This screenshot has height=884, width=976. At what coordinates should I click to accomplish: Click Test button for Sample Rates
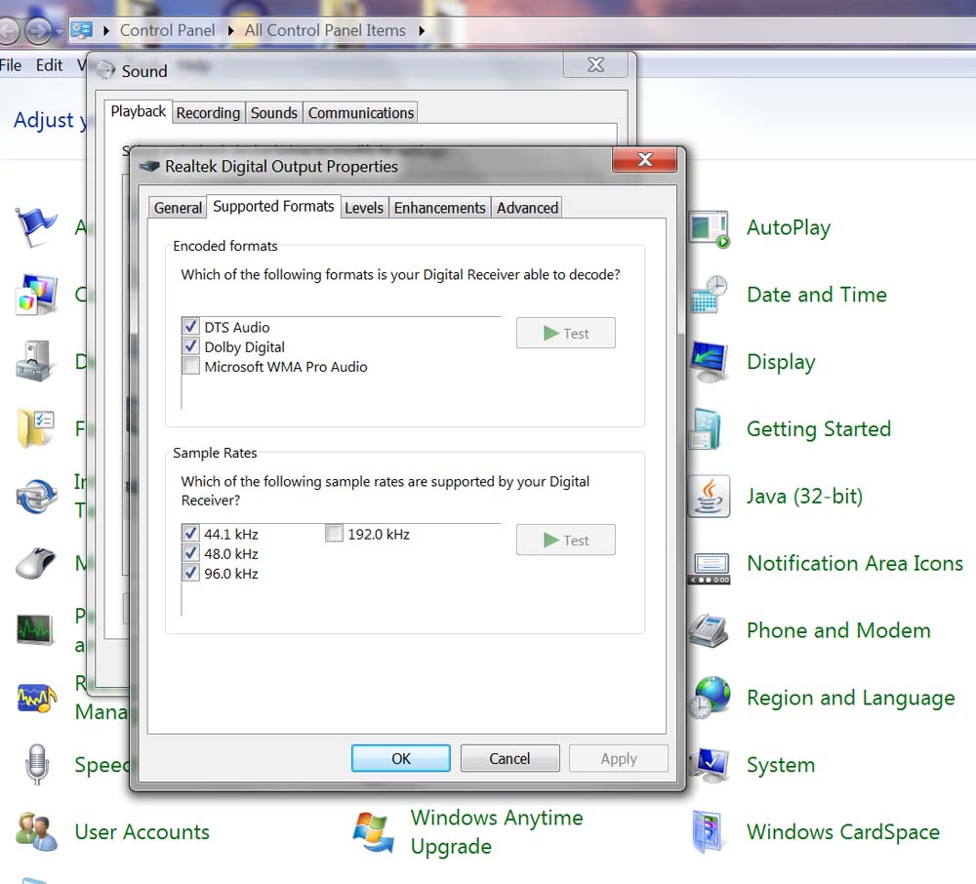pos(566,540)
